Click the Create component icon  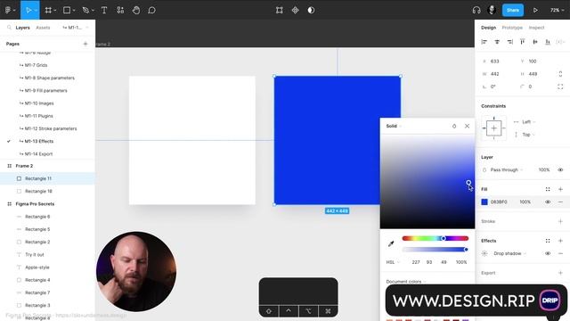tap(295, 10)
